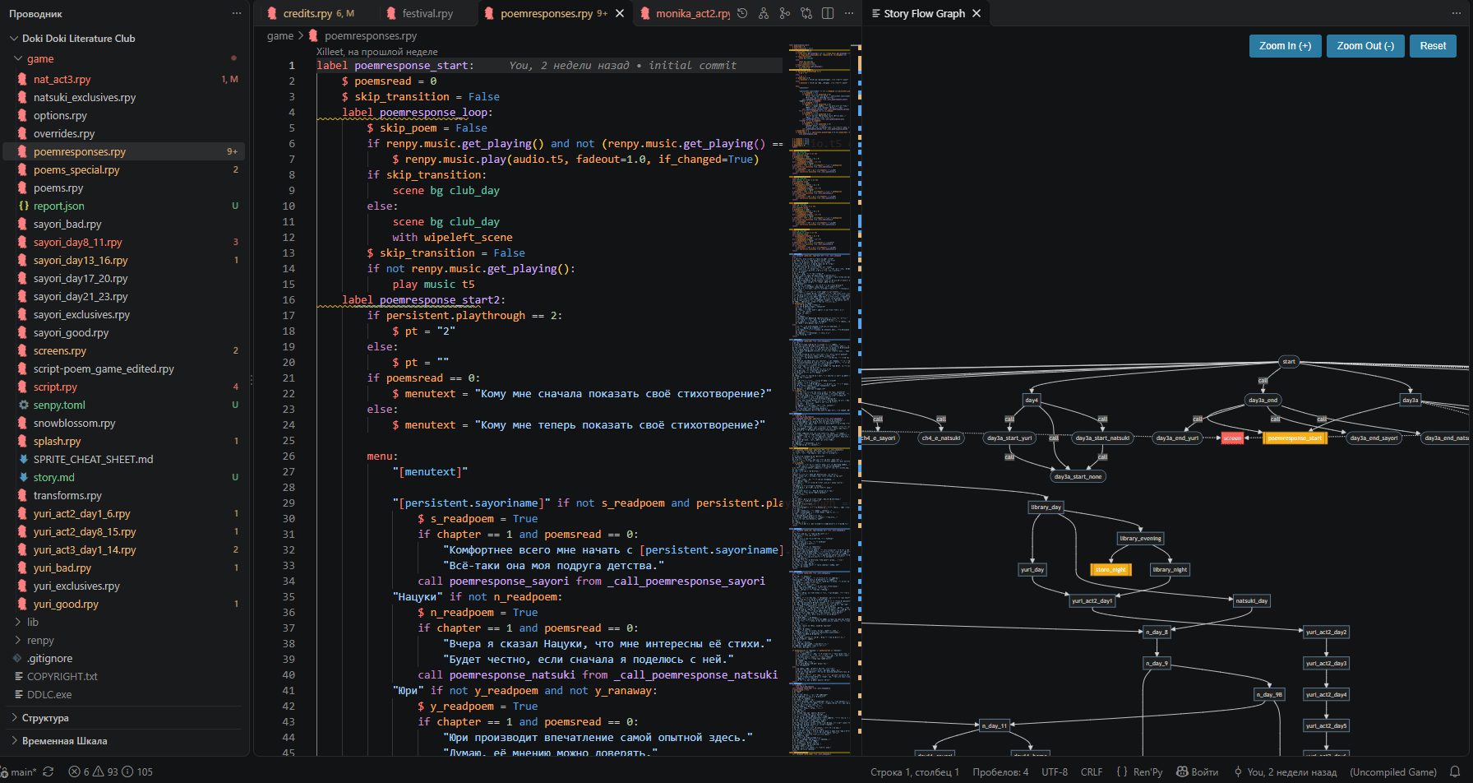Image resolution: width=1473 pixels, height=783 pixels.
Task: Split the editor to the right
Action: pyautogui.click(x=828, y=13)
